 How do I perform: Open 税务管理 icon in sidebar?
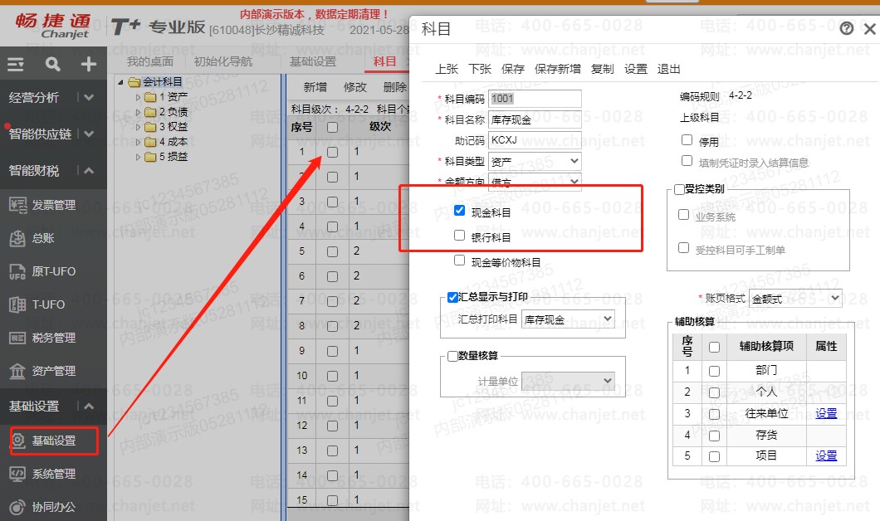point(17,338)
